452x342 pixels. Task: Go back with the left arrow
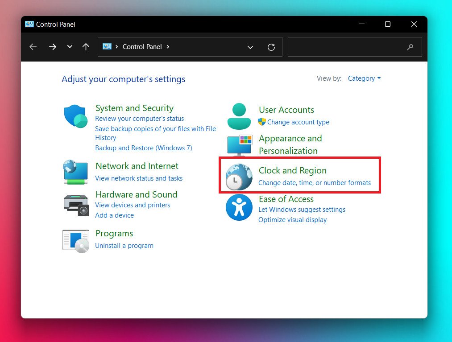point(33,47)
